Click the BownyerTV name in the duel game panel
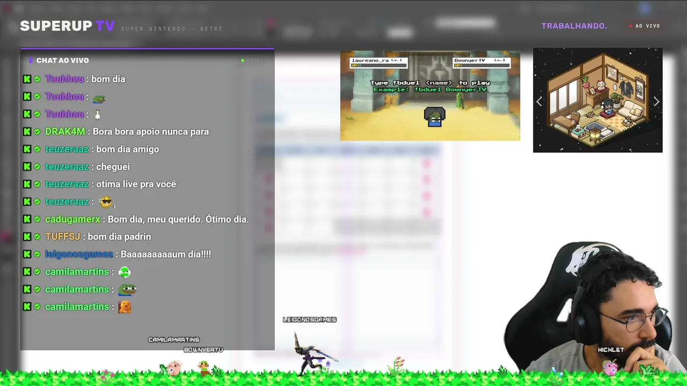The height and width of the screenshot is (386, 687). click(470, 61)
